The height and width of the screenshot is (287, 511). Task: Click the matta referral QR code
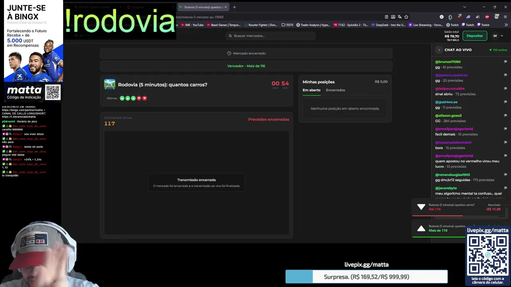pos(53,92)
